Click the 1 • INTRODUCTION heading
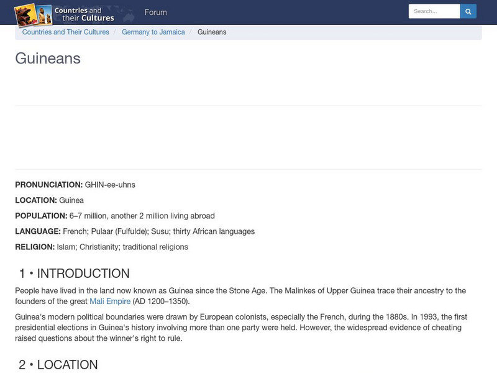Screen dimensions: 497x373 (74, 274)
